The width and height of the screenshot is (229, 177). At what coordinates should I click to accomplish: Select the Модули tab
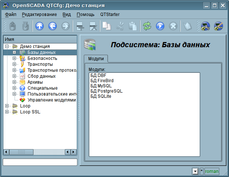click(96, 59)
